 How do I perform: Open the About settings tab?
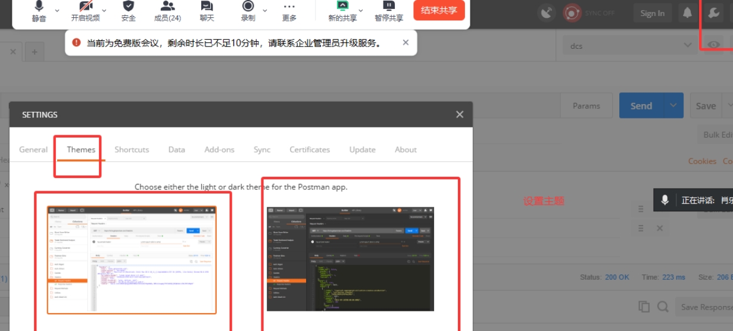click(406, 149)
